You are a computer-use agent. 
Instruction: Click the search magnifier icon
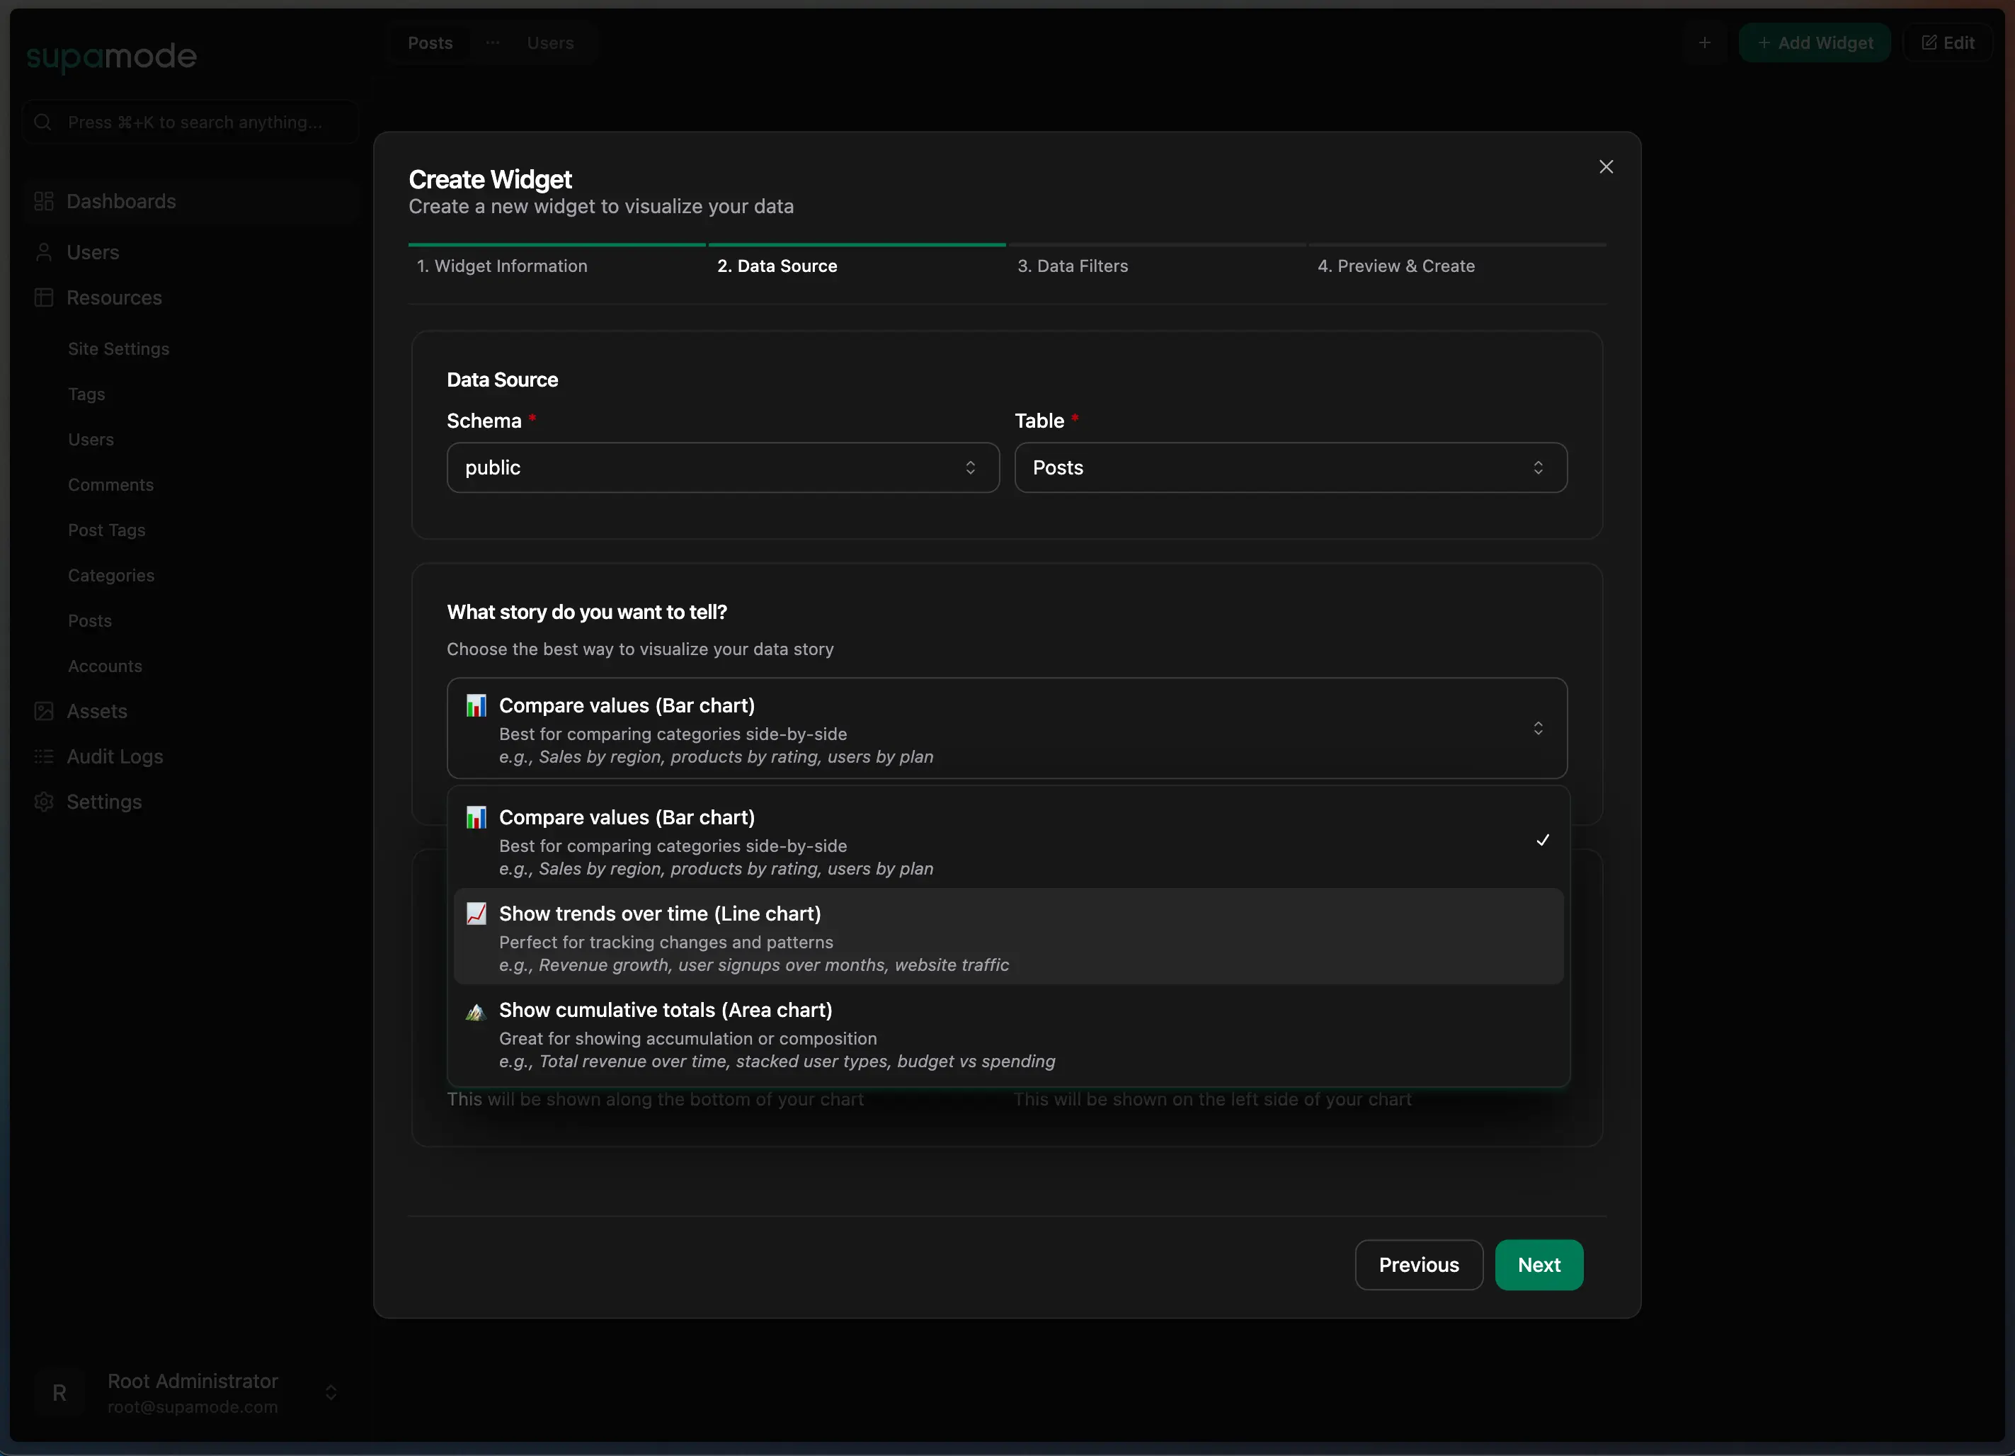point(42,122)
